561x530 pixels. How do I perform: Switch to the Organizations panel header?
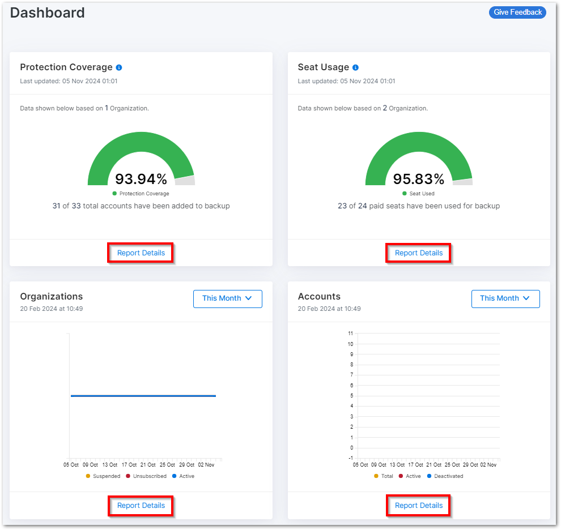[x=51, y=296]
